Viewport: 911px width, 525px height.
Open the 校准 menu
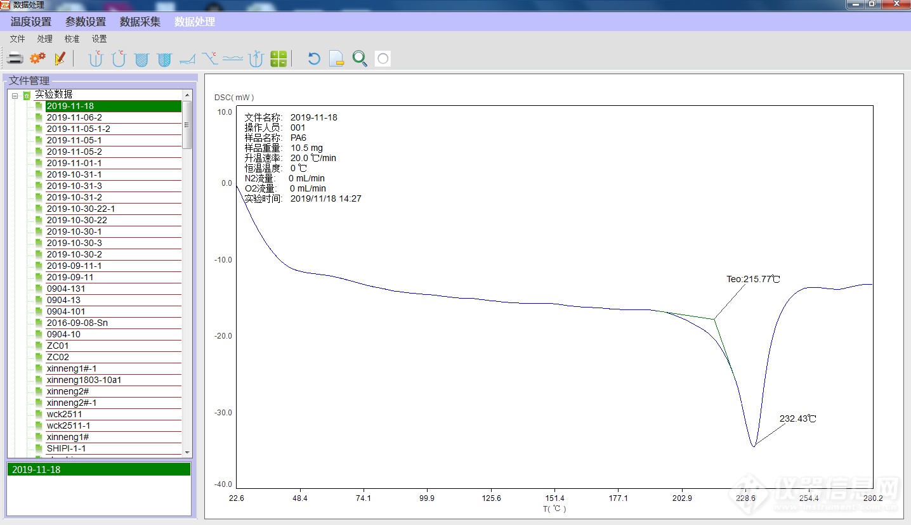pos(72,39)
